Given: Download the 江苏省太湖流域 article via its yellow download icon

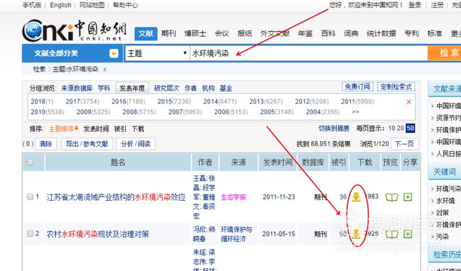Looking at the screenshot, I should click(356, 197).
